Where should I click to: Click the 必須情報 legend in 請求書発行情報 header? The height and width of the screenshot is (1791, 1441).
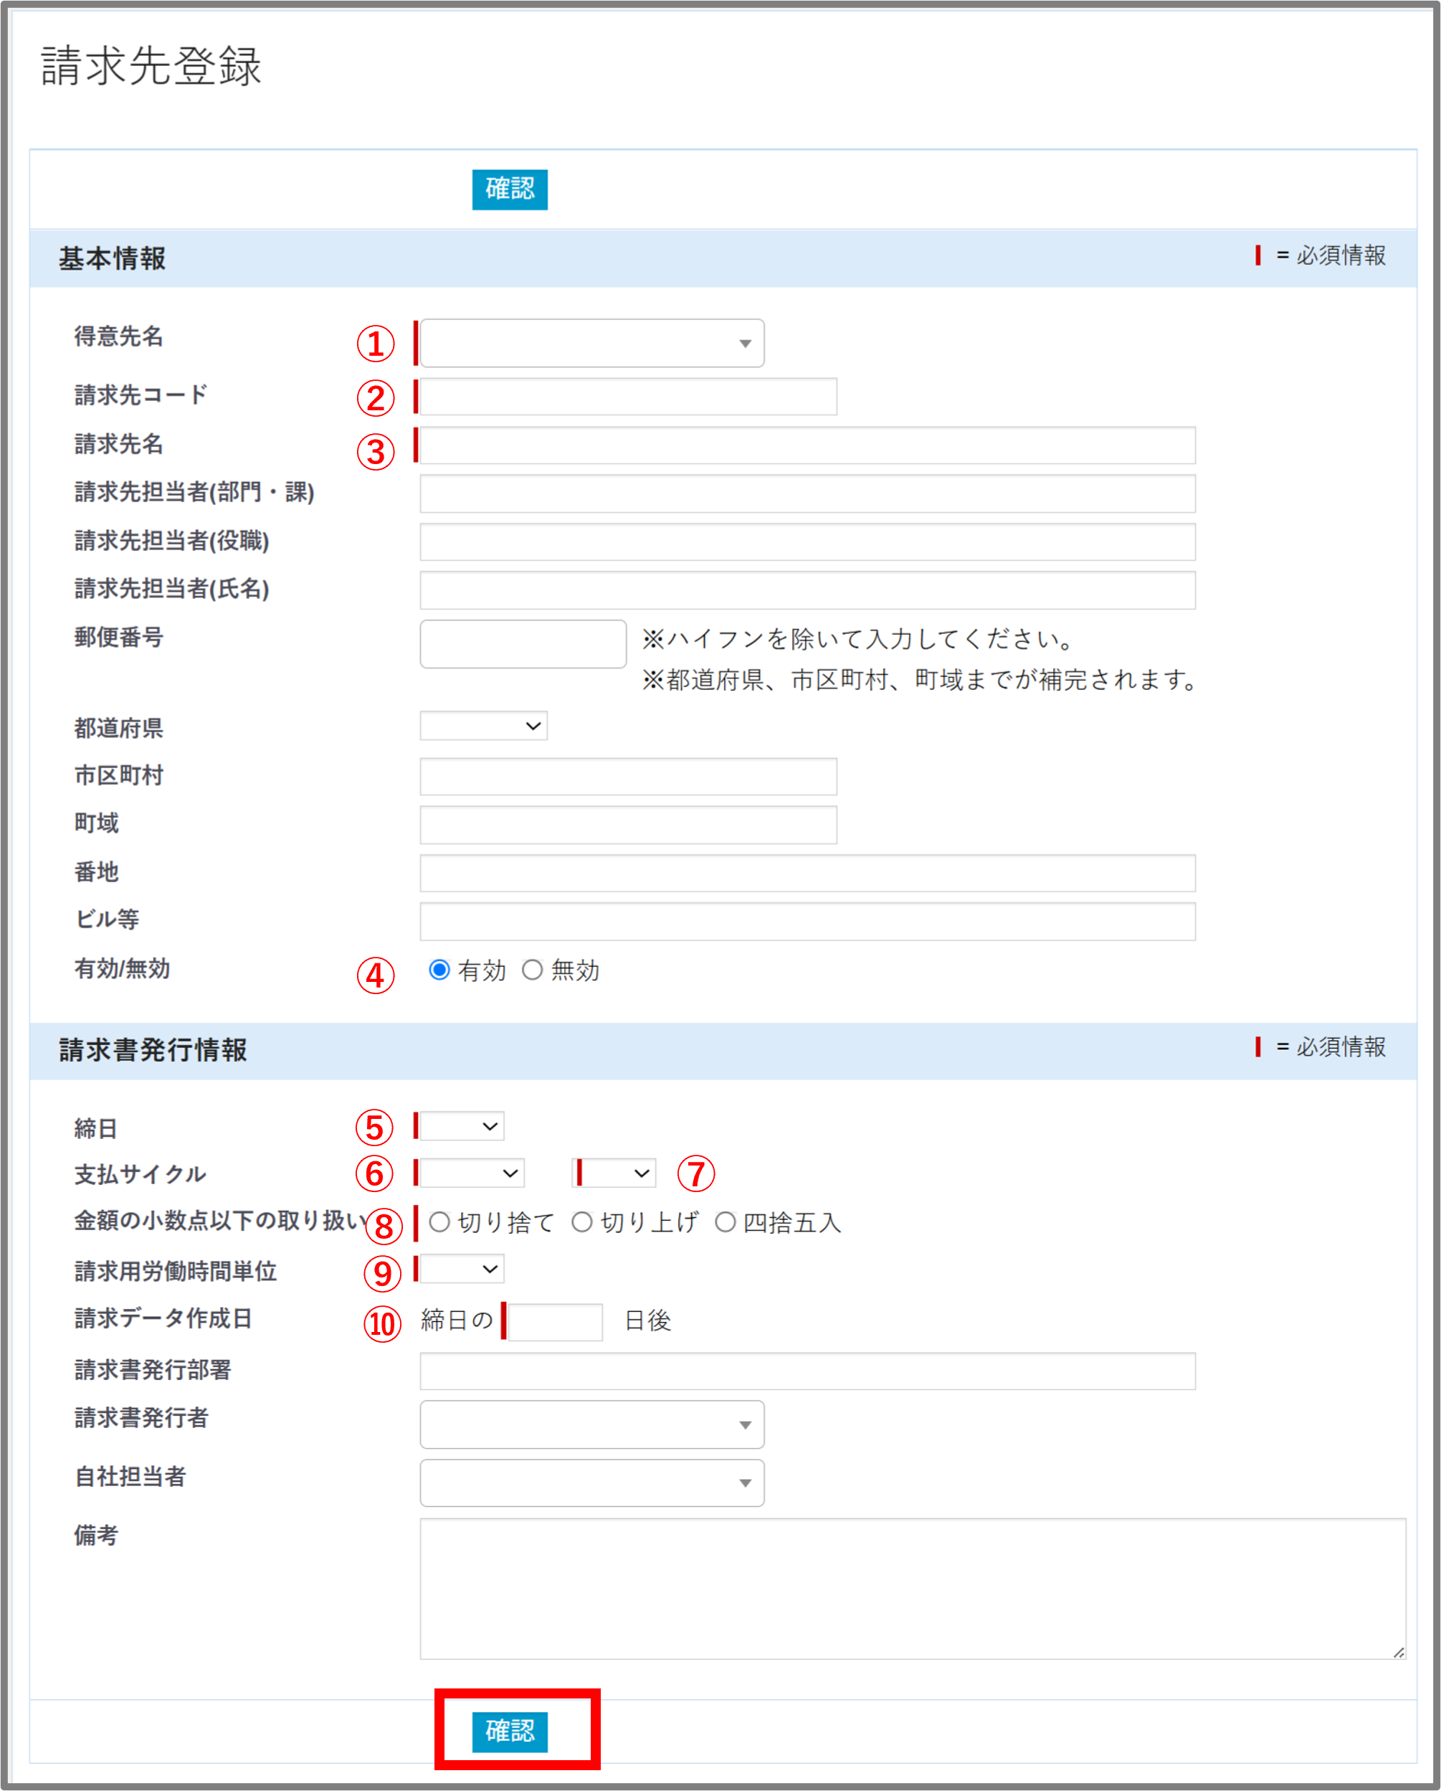tap(1321, 1046)
